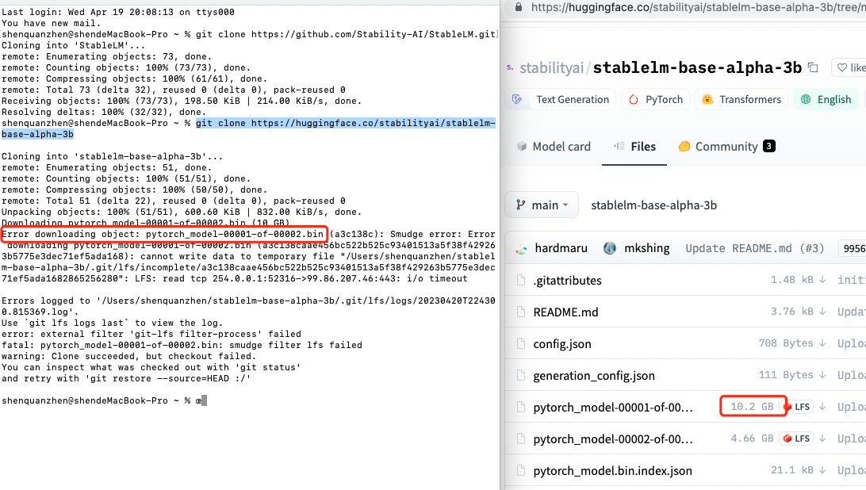Click the LFS badge on pytorch_model-00001 row
This screenshot has height=490, width=866.
tap(798, 407)
